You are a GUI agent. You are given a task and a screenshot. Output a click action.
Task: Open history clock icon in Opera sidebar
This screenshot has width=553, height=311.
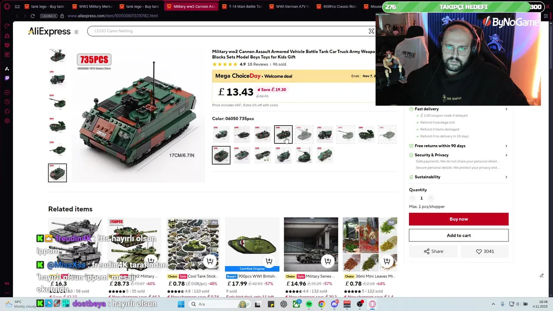point(7,102)
